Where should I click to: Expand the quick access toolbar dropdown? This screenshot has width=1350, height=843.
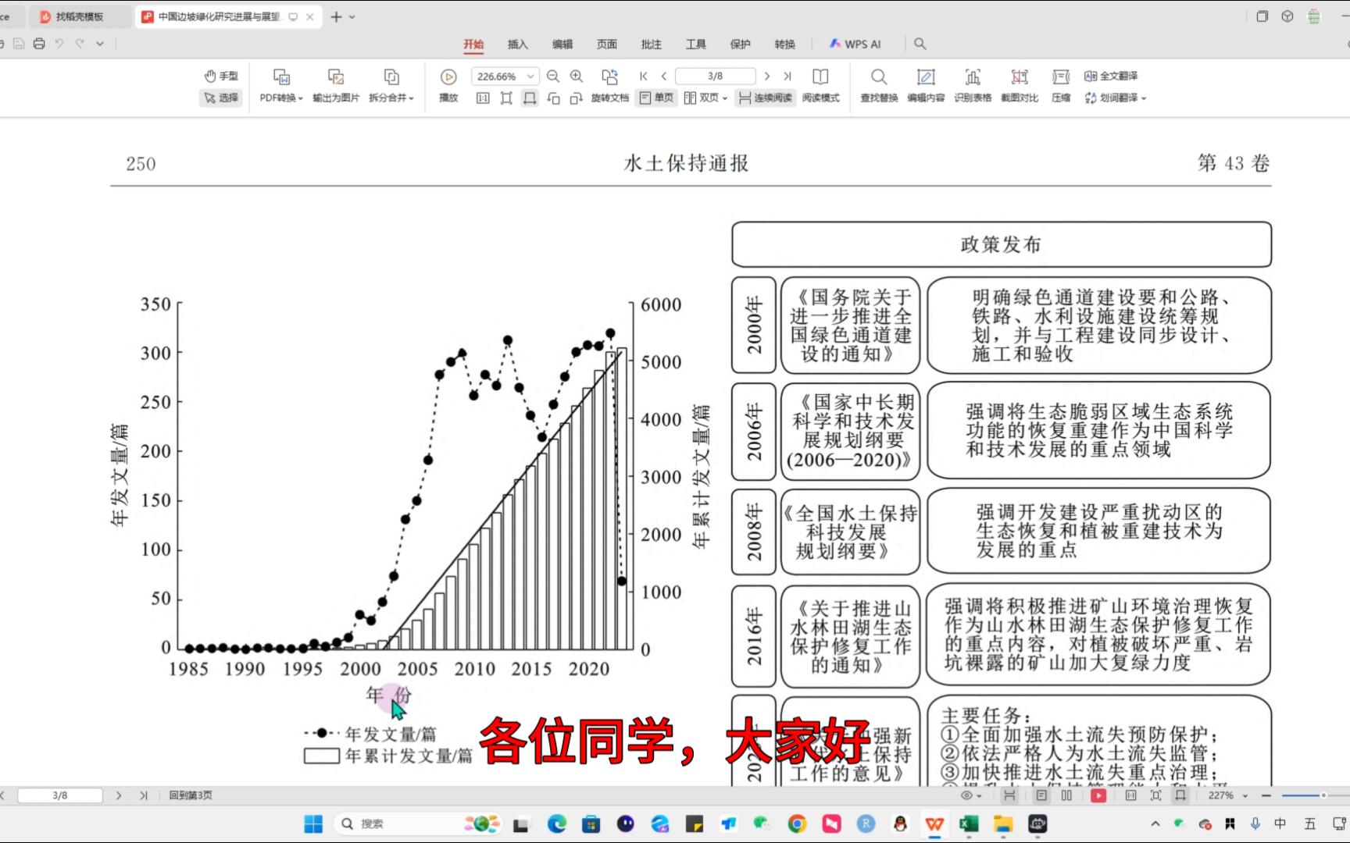click(x=100, y=44)
